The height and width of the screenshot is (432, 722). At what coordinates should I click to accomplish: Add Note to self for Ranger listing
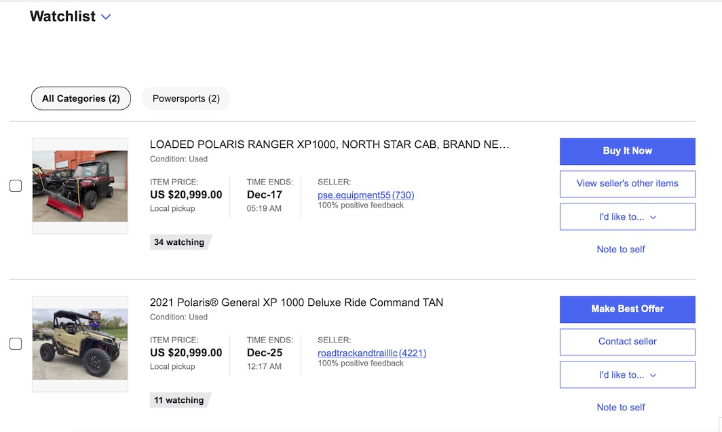coord(621,250)
